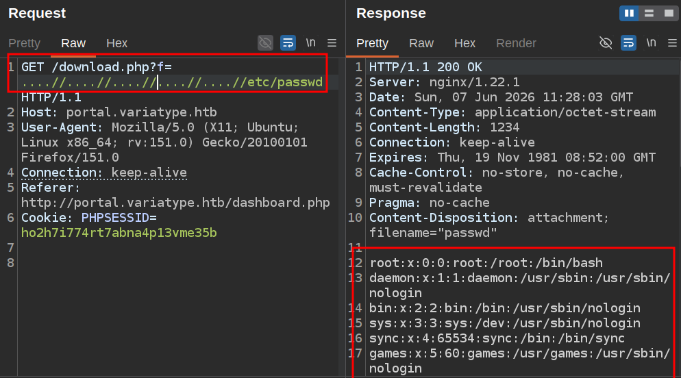Image resolution: width=681 pixels, height=378 pixels.
Task: Click the daemon:x:1:1 passwd entry
Action: pos(520,286)
